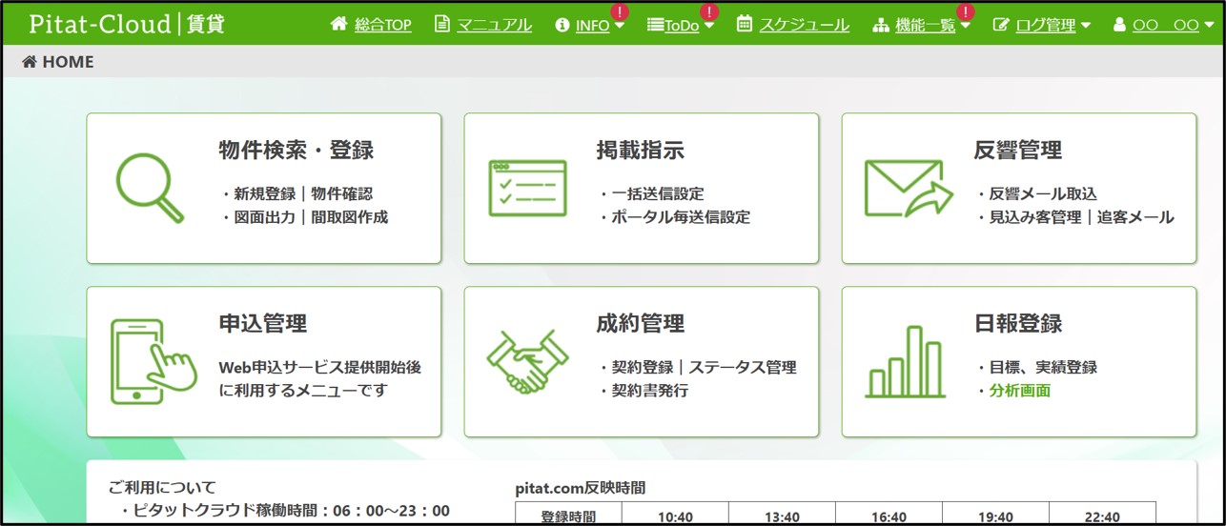Click the 見込み客管理｜追客メール line
This screenshot has width=1226, height=526.
click(x=1074, y=217)
